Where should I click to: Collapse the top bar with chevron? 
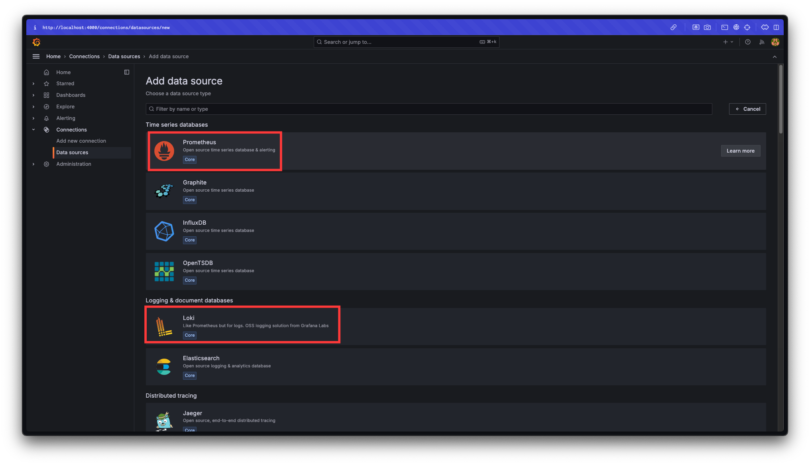pos(775,57)
